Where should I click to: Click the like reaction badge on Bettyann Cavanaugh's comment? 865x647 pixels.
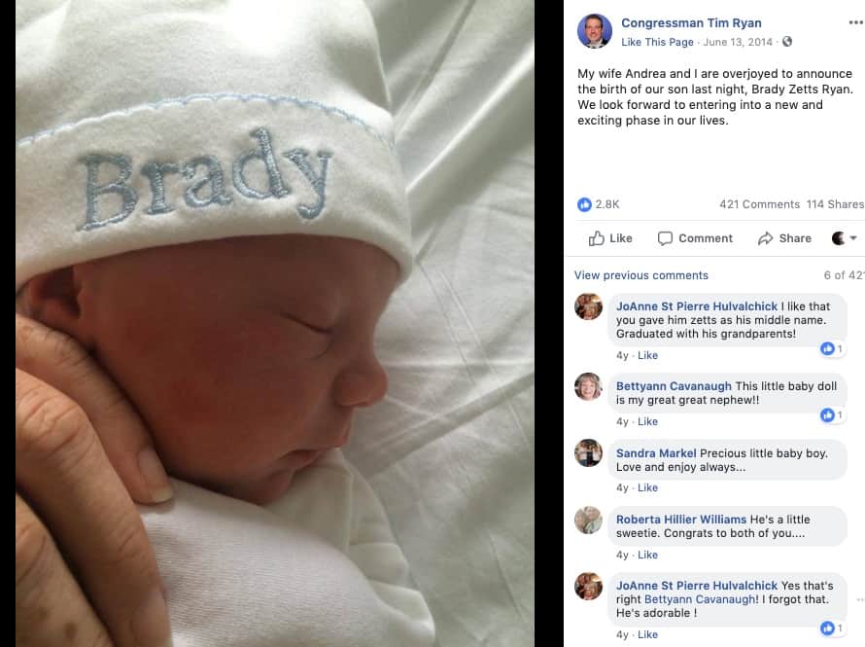(x=830, y=414)
